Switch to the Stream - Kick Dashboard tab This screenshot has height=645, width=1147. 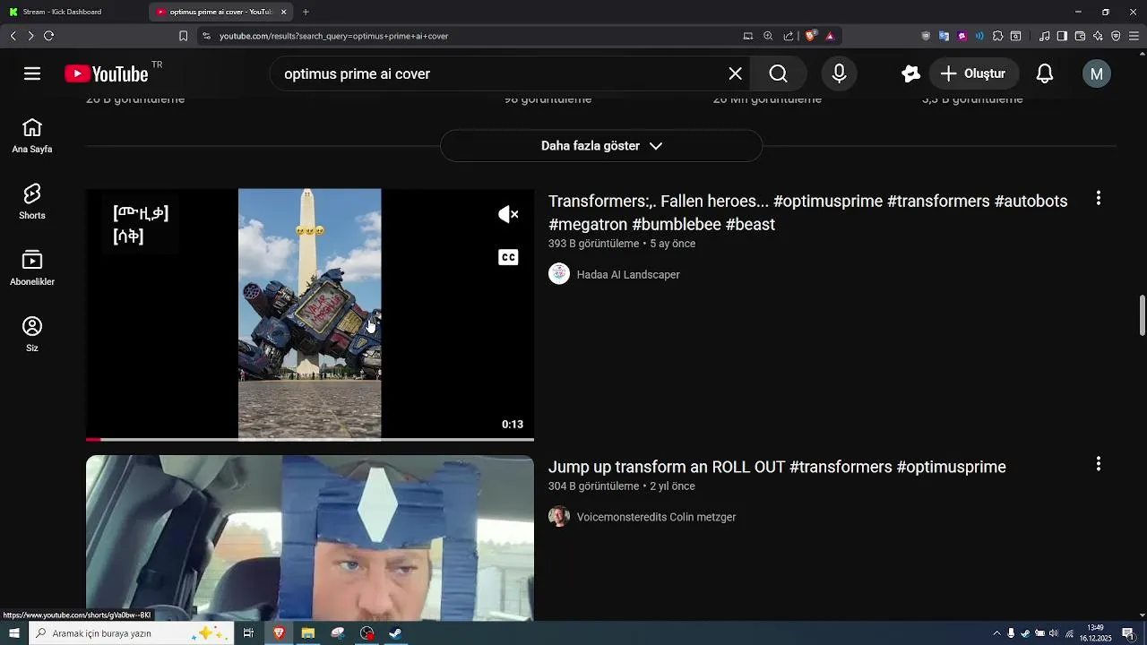pyautogui.click(x=73, y=12)
